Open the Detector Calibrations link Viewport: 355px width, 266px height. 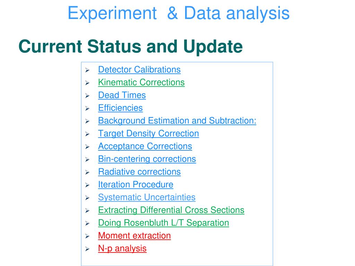(139, 70)
